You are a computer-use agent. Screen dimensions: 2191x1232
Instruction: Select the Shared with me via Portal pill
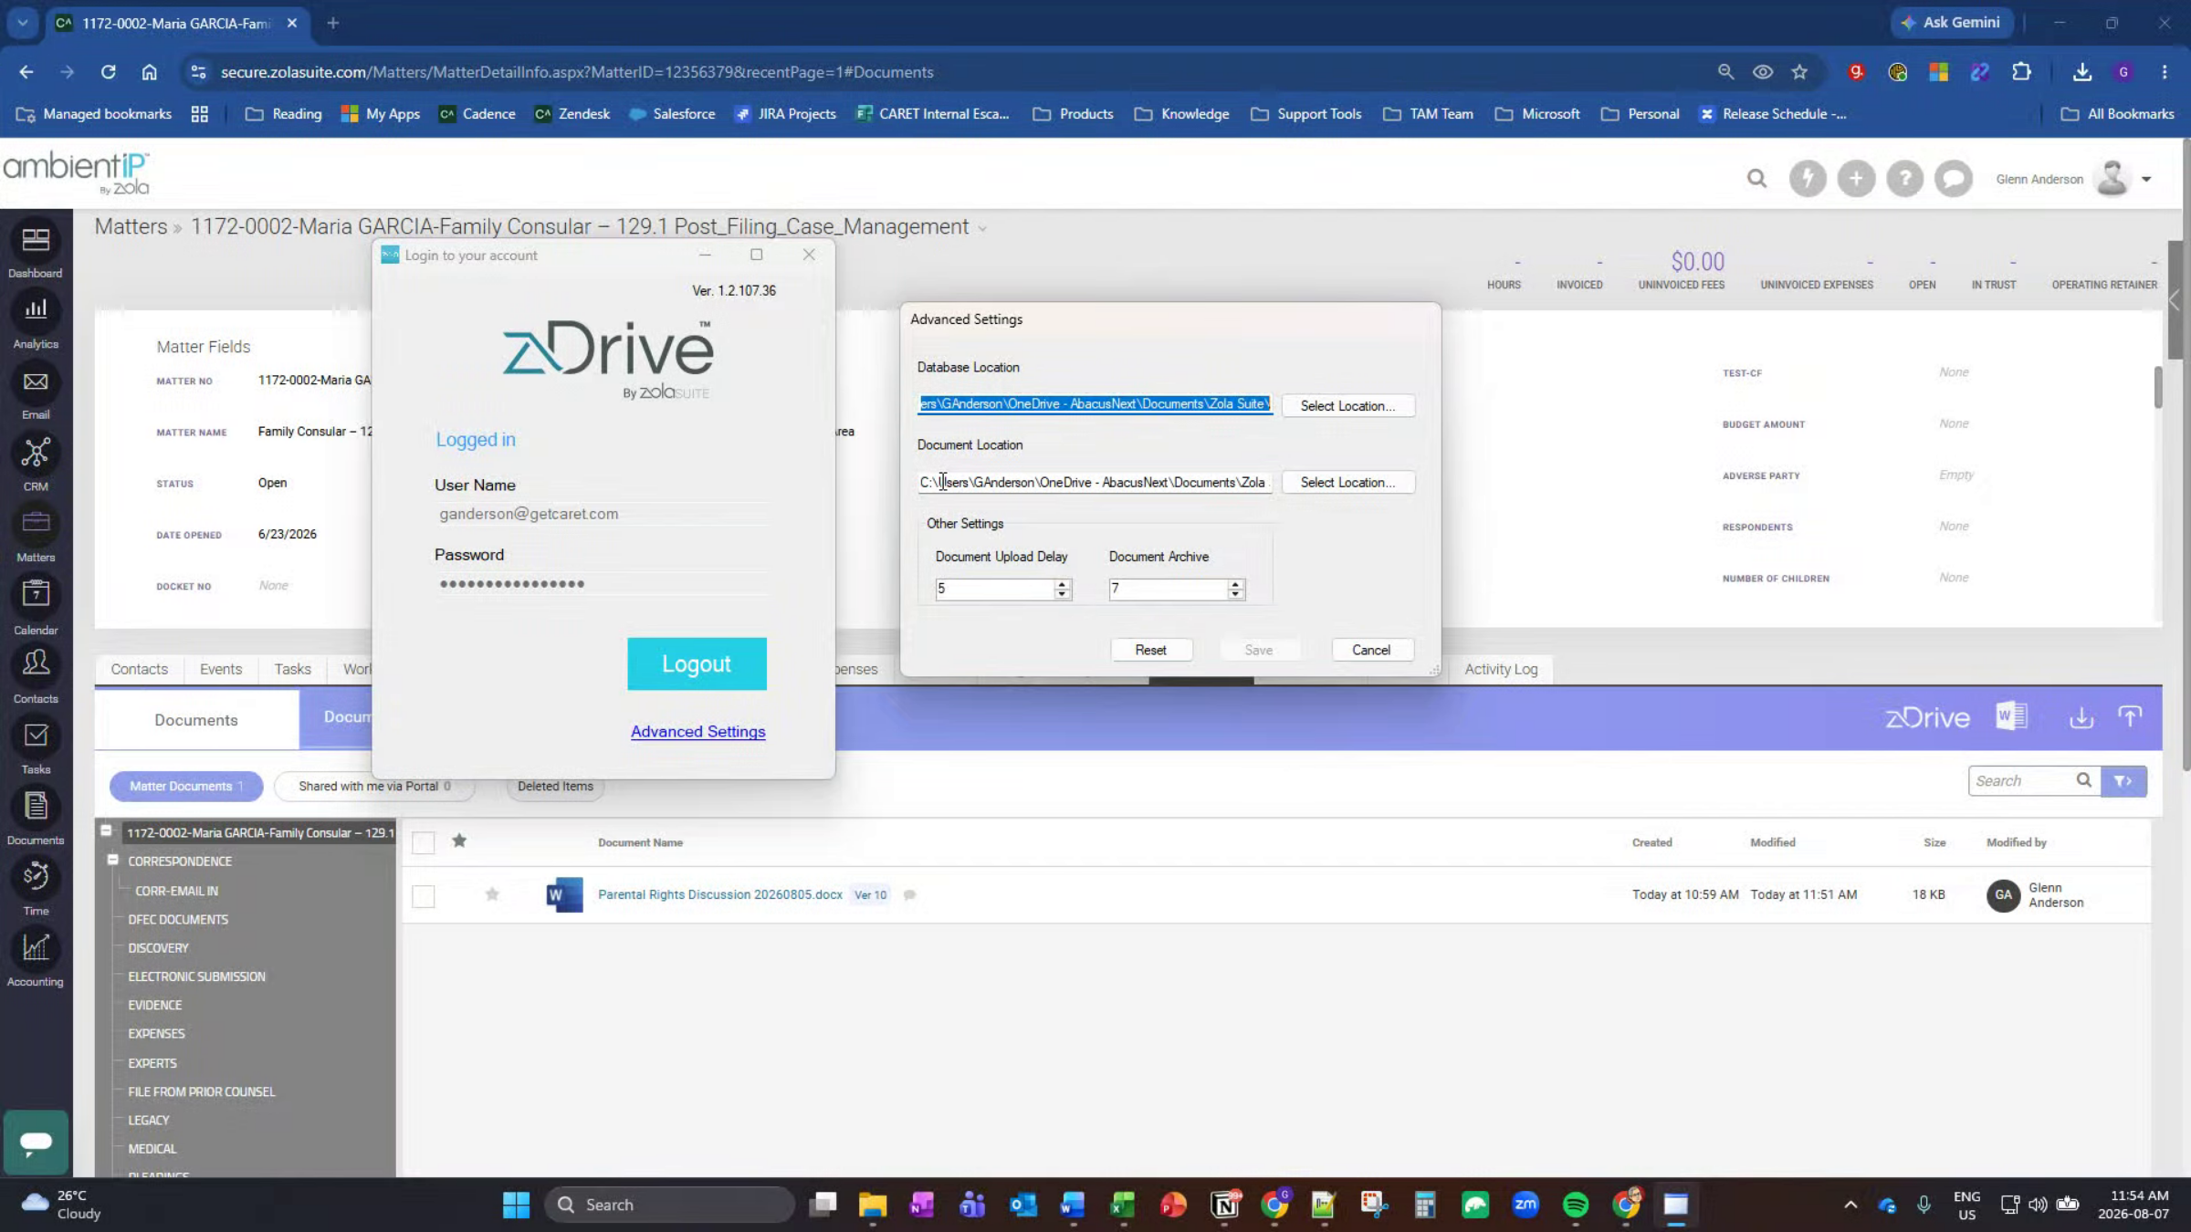374,786
